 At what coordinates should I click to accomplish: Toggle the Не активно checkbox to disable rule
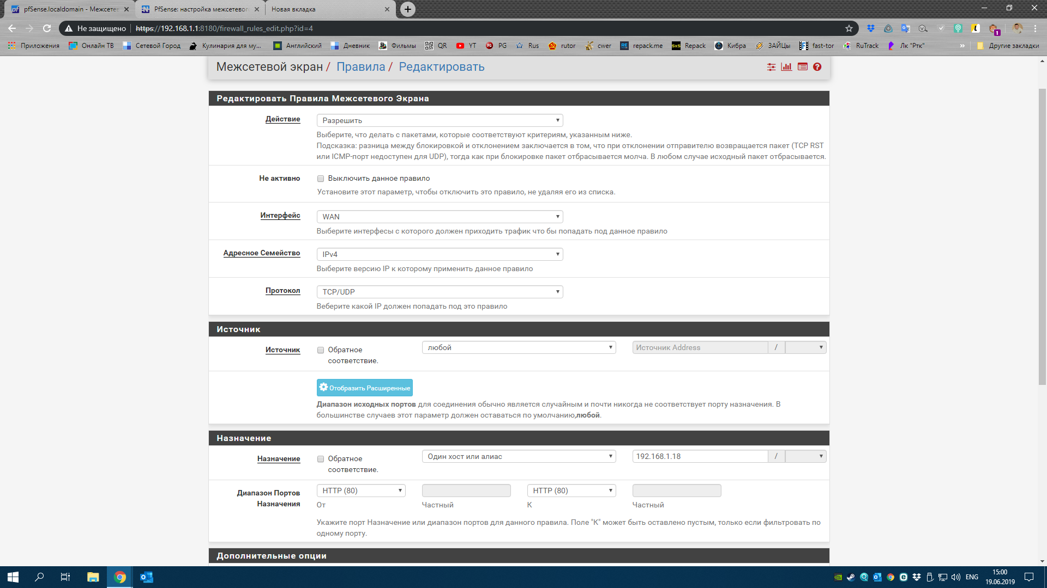tap(321, 178)
